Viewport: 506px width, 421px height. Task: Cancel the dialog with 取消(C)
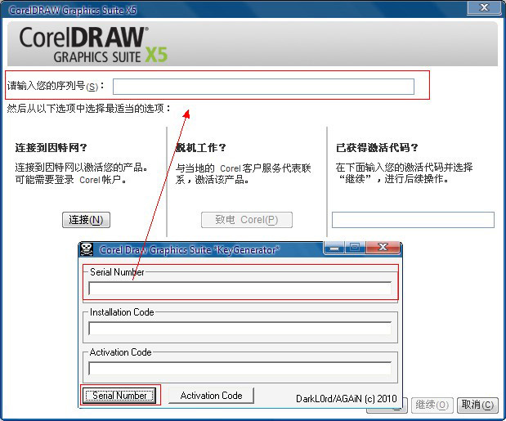(x=477, y=405)
